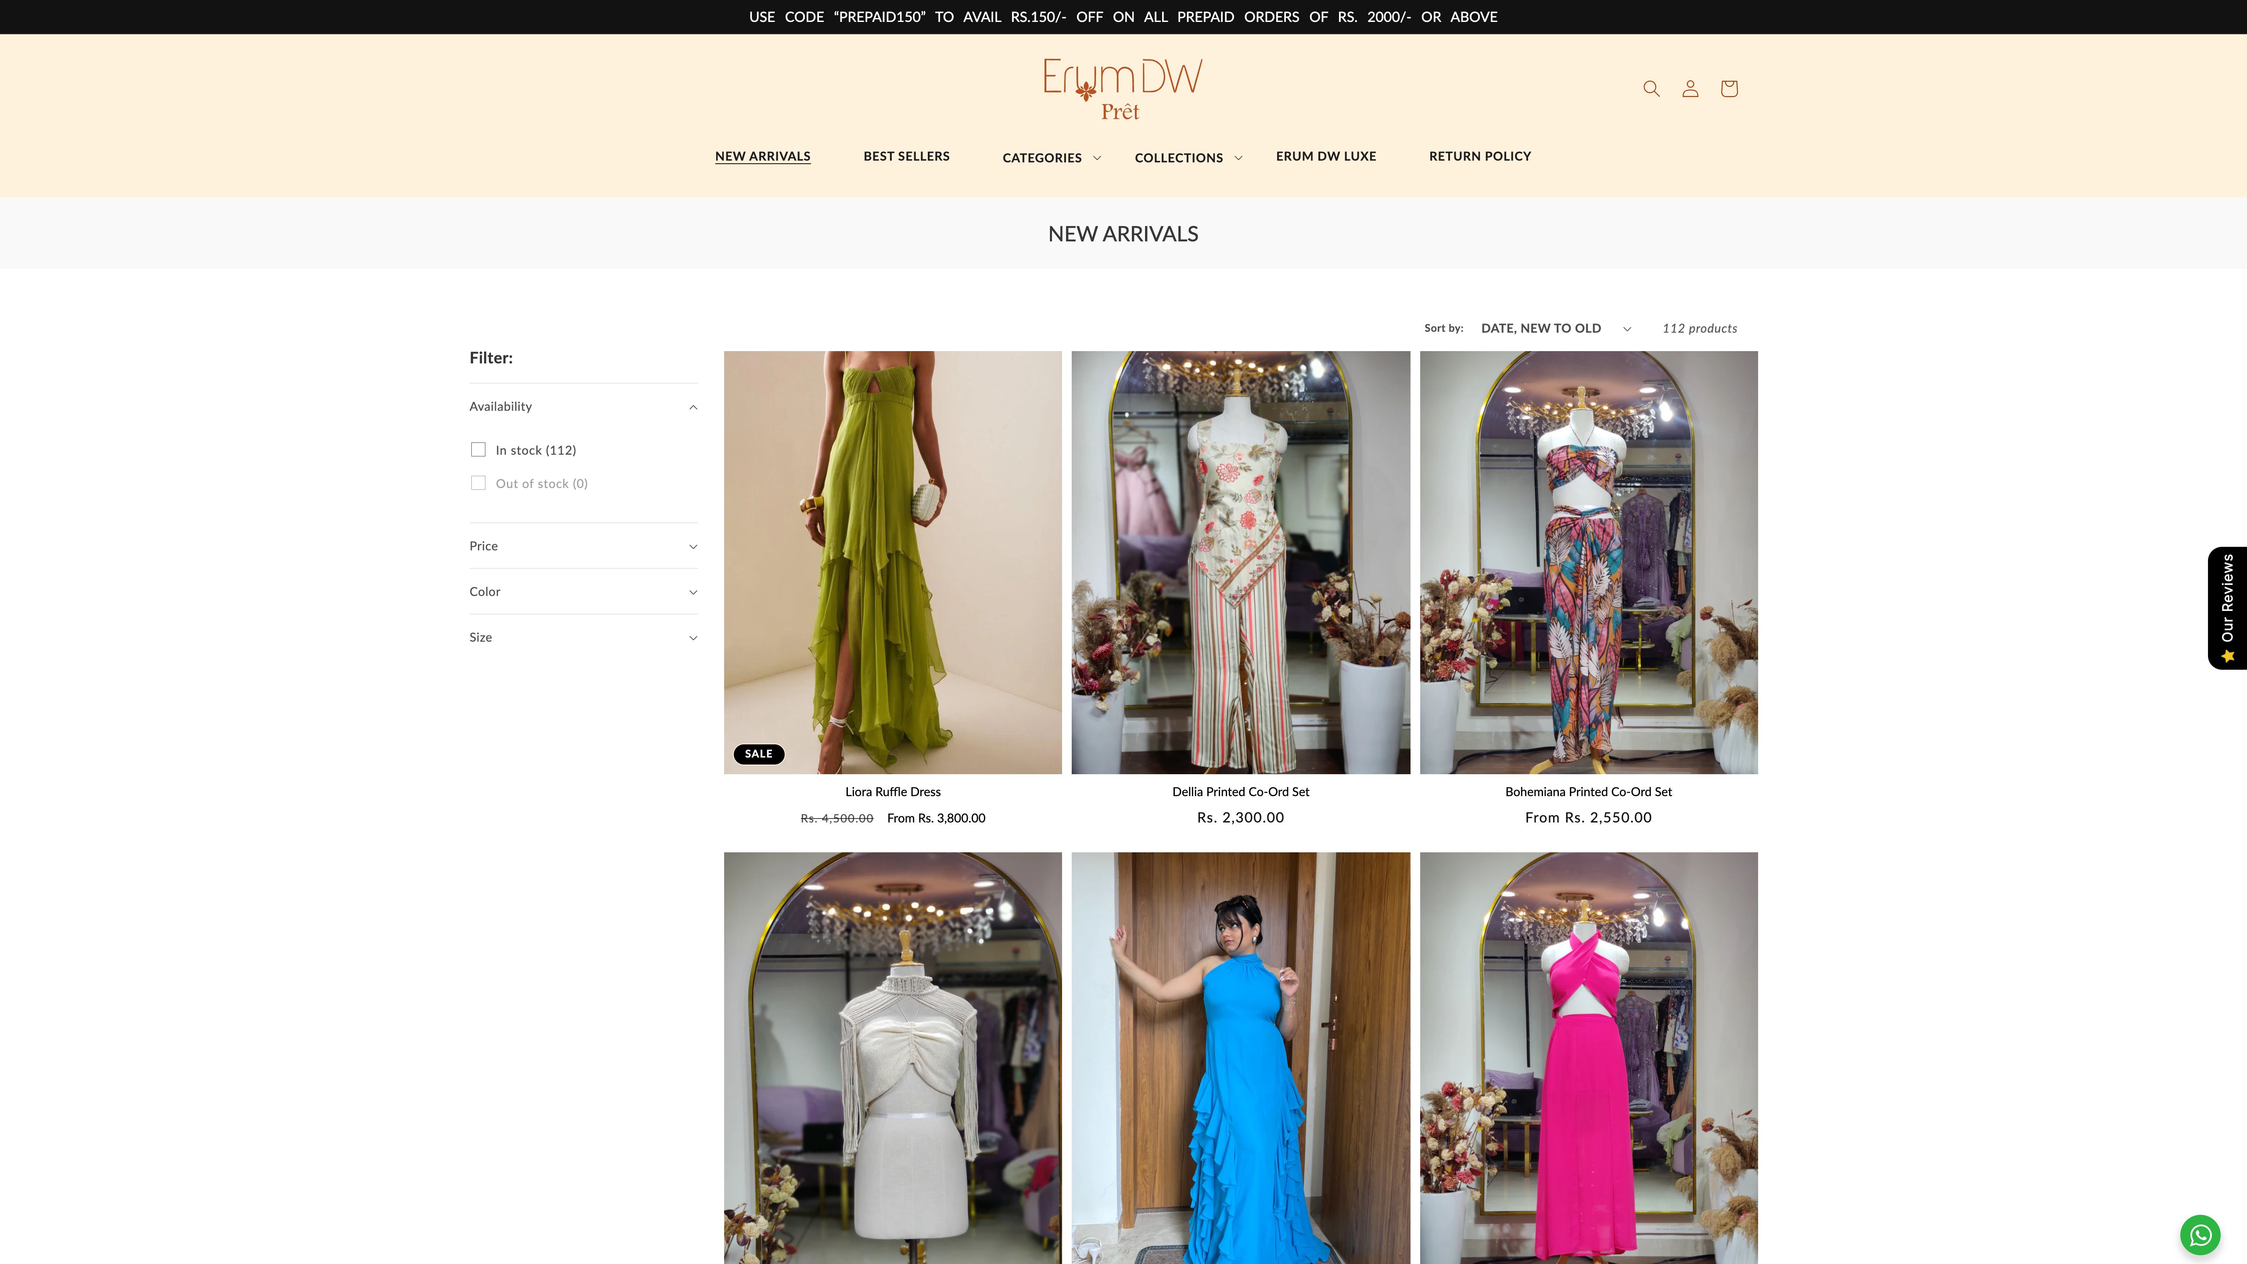Open the Liora Ruffle Dress link
This screenshot has width=2247, height=1264.
(892, 791)
